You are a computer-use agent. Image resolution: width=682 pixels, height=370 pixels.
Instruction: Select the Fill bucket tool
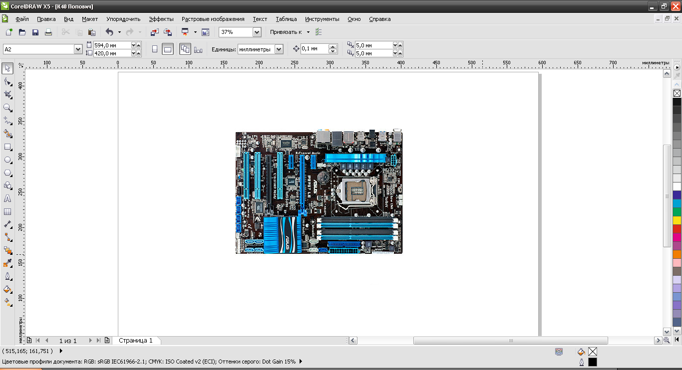coord(7,289)
